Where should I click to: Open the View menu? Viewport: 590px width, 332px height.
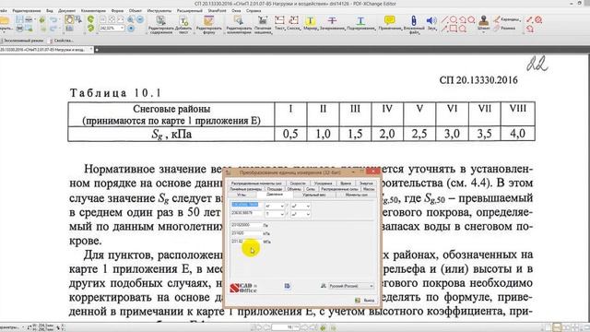click(49, 11)
